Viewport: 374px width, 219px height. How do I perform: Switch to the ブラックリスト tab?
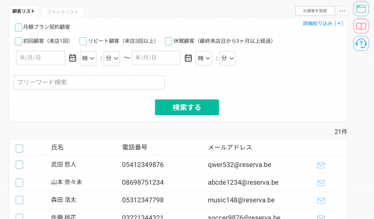tap(62, 12)
